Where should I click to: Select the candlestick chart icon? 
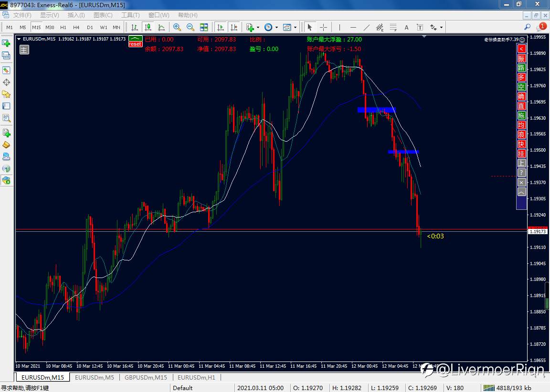pyautogui.click(x=148, y=27)
